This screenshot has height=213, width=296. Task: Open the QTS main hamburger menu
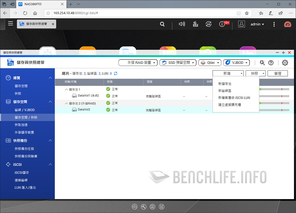[x=10, y=24]
